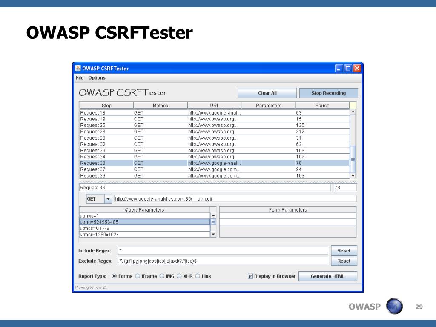Select the Request 37 row
This screenshot has height=327, width=436.
215,169
